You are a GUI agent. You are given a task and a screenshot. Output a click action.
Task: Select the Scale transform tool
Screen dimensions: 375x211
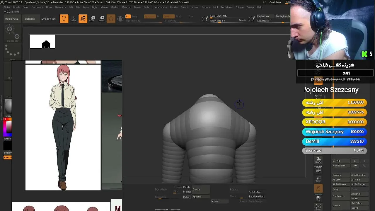[92, 19]
